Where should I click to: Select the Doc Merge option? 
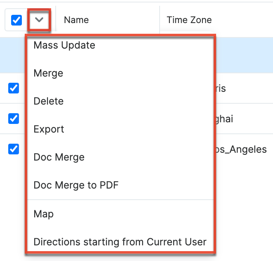pyautogui.click(x=59, y=157)
